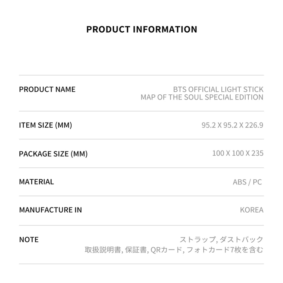The width and height of the screenshot is (283, 283).
Task: Select the KOREA value text
Action: pyautogui.click(x=252, y=210)
